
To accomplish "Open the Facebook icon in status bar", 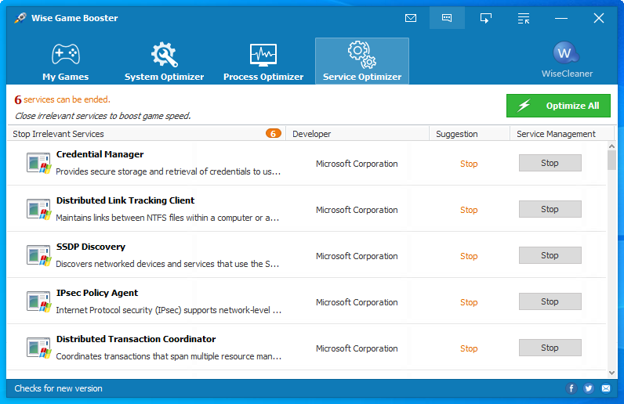I will point(571,388).
